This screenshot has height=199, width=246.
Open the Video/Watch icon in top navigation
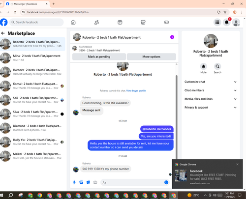pyautogui.click(x=120, y=22)
